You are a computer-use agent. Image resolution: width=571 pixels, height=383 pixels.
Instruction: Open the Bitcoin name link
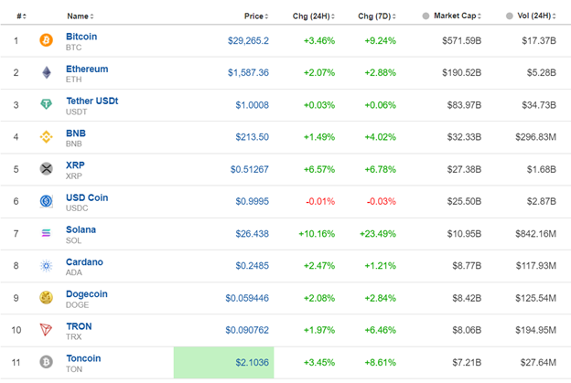coord(81,37)
